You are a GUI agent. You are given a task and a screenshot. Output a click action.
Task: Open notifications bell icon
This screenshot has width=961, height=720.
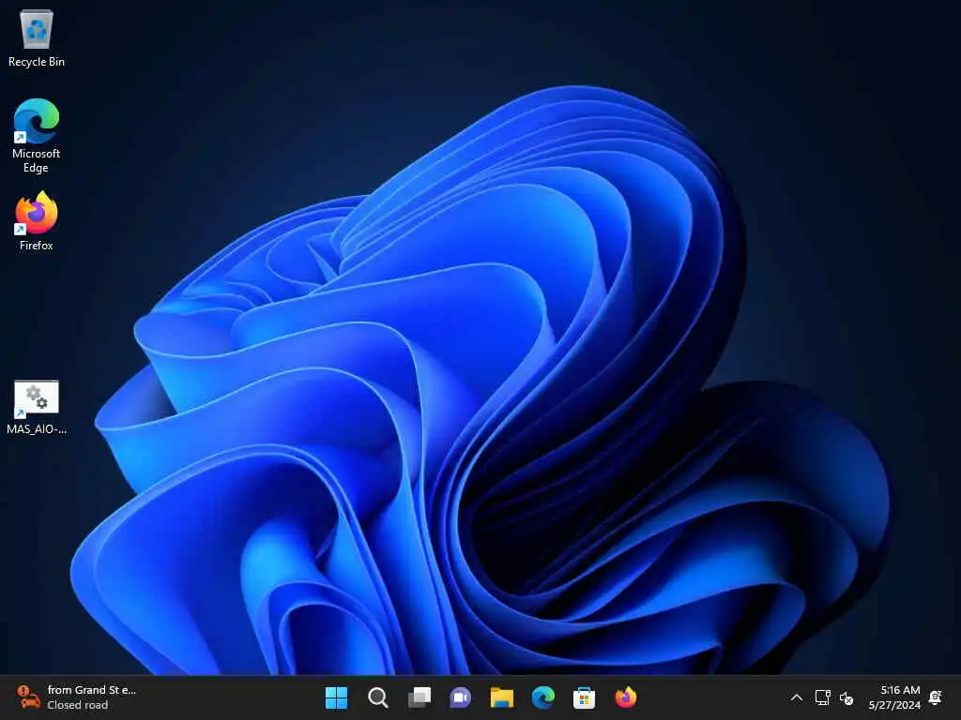936,697
